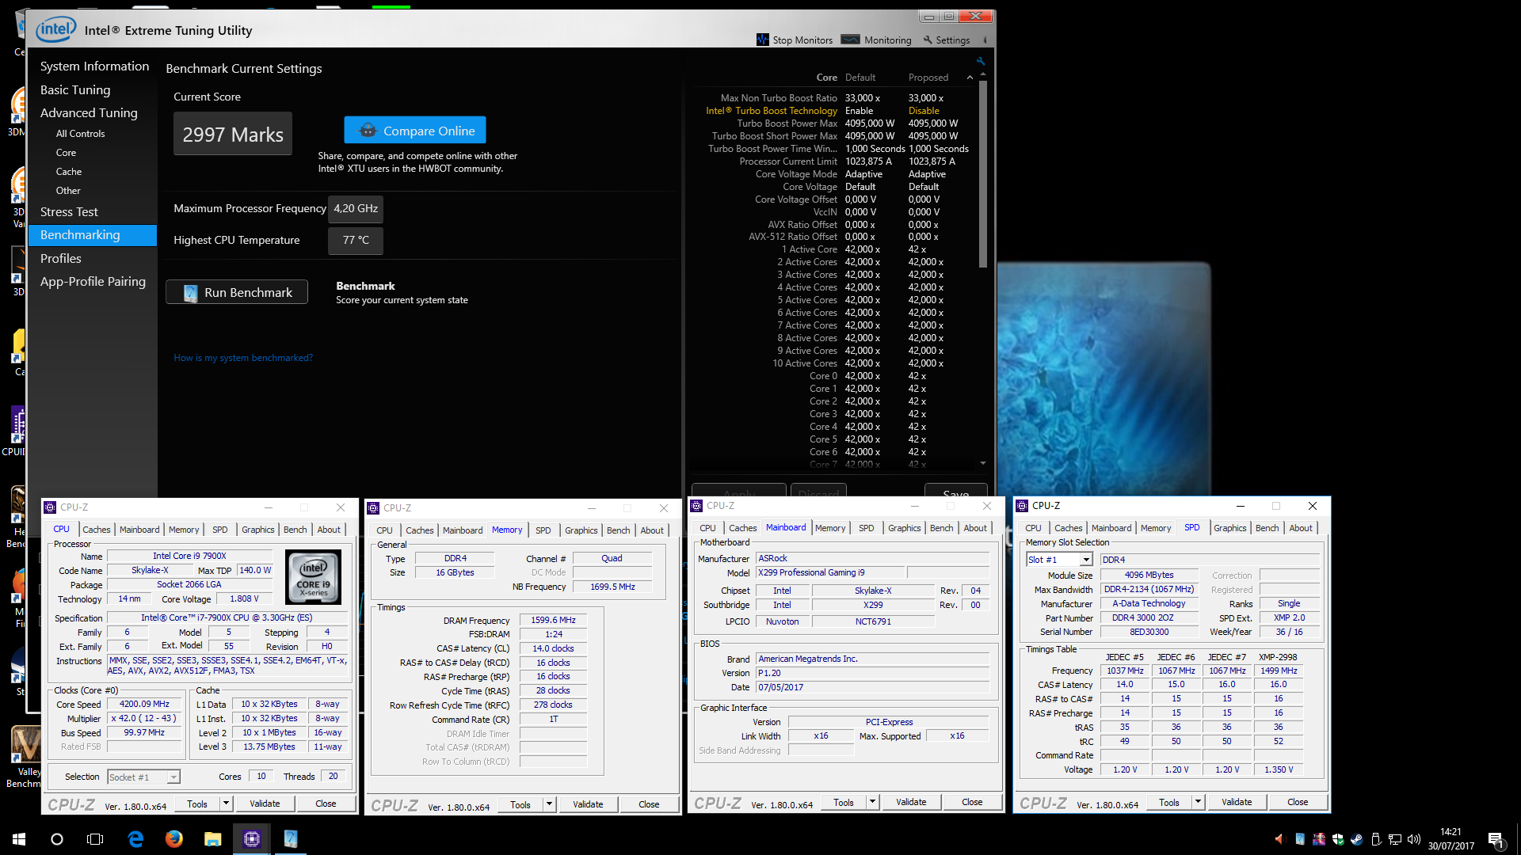Screen dimensions: 1521x855
Task: Open App-Profile Pairing in sidebar
Action: (93, 282)
